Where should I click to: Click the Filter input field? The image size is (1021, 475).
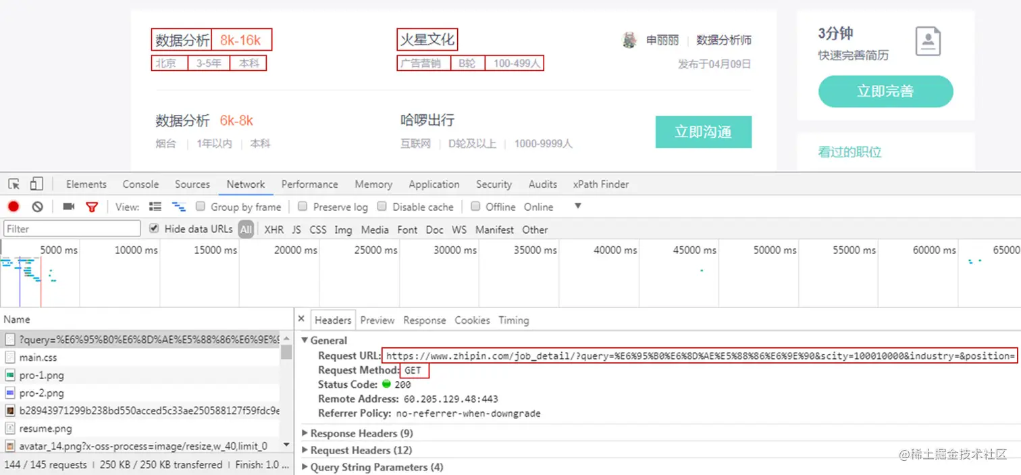[x=71, y=229]
